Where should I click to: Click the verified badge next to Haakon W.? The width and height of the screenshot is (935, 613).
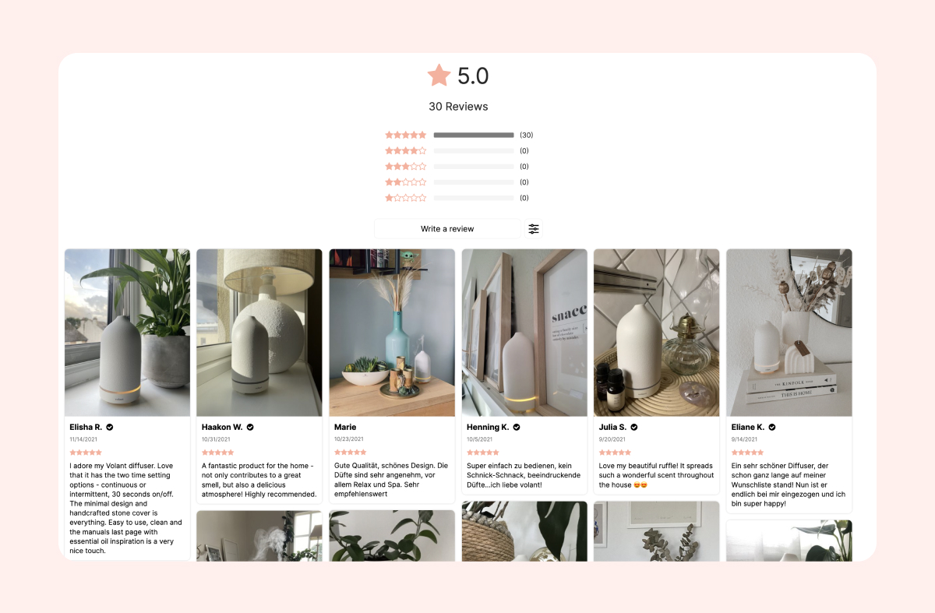(250, 427)
